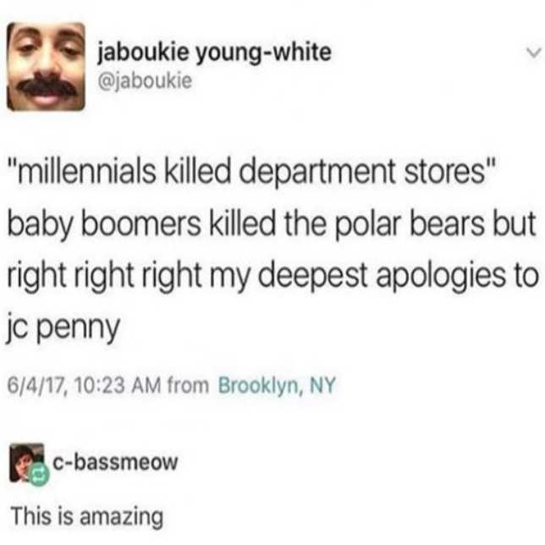Viewport: 545px width, 545px height.
Task: Open the Brooklyn, NY location link
Action: (x=277, y=385)
